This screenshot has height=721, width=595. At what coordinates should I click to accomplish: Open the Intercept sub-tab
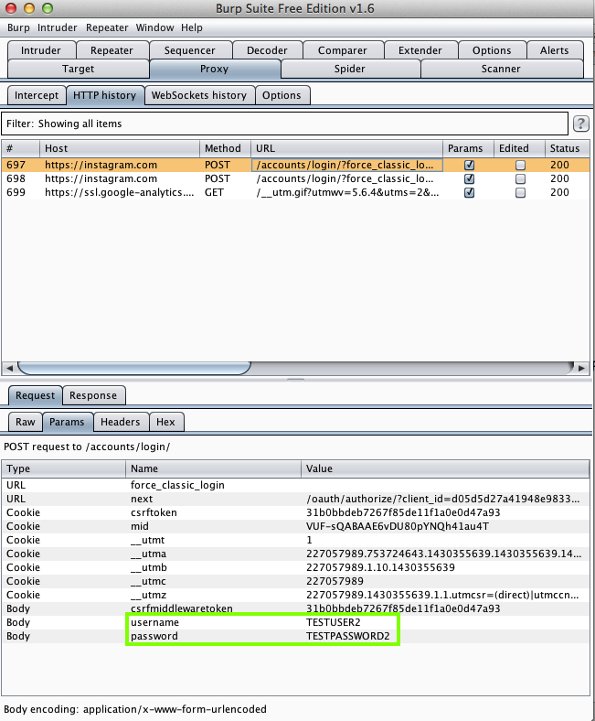click(37, 95)
